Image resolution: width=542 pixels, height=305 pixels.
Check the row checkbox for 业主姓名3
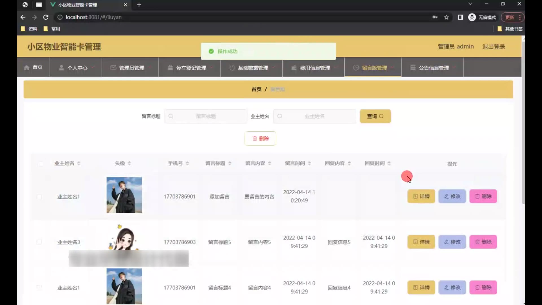(39, 242)
